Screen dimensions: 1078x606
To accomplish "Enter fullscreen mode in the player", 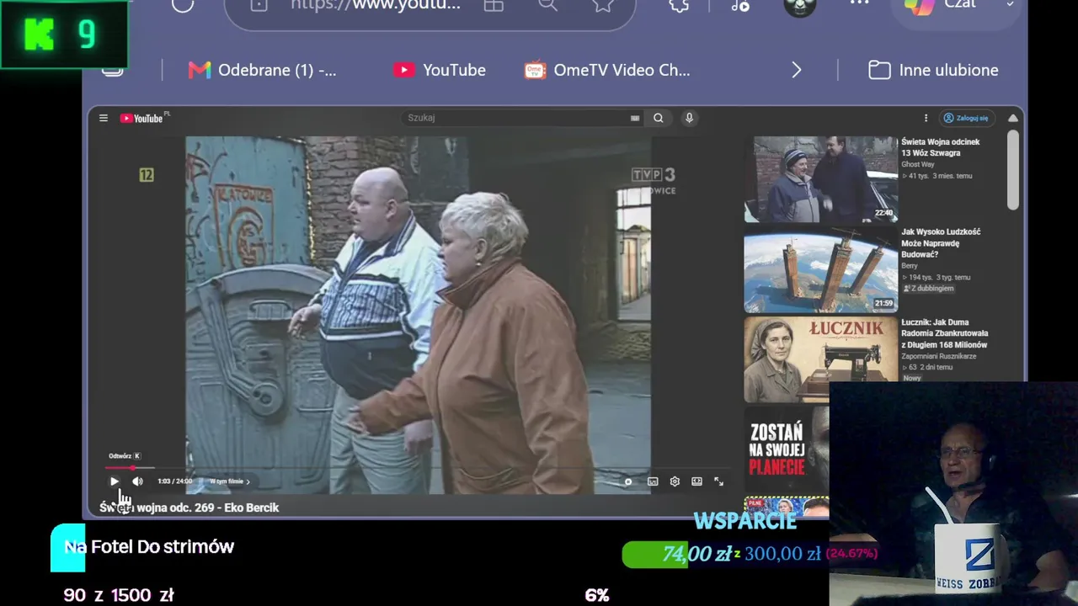I will tap(718, 481).
